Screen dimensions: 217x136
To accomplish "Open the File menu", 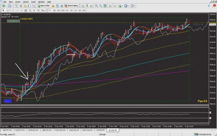I will 5,2.
